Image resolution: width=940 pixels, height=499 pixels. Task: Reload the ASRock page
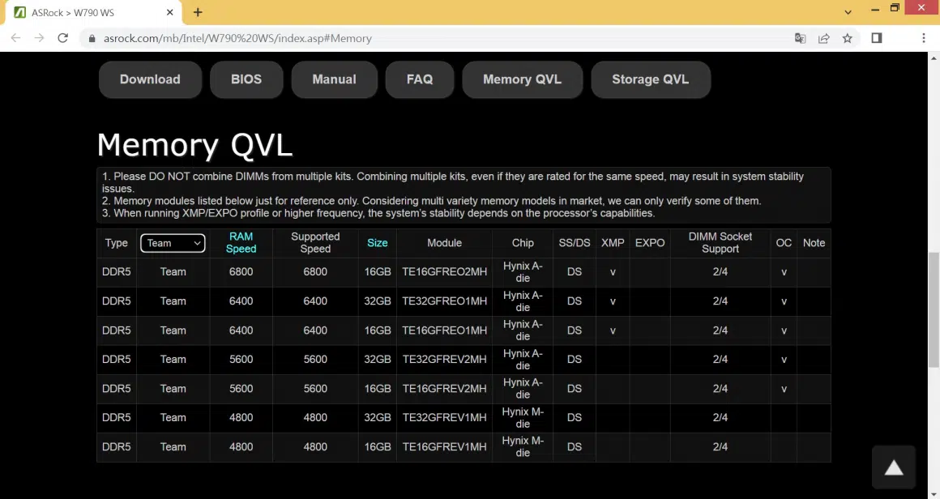[62, 38]
